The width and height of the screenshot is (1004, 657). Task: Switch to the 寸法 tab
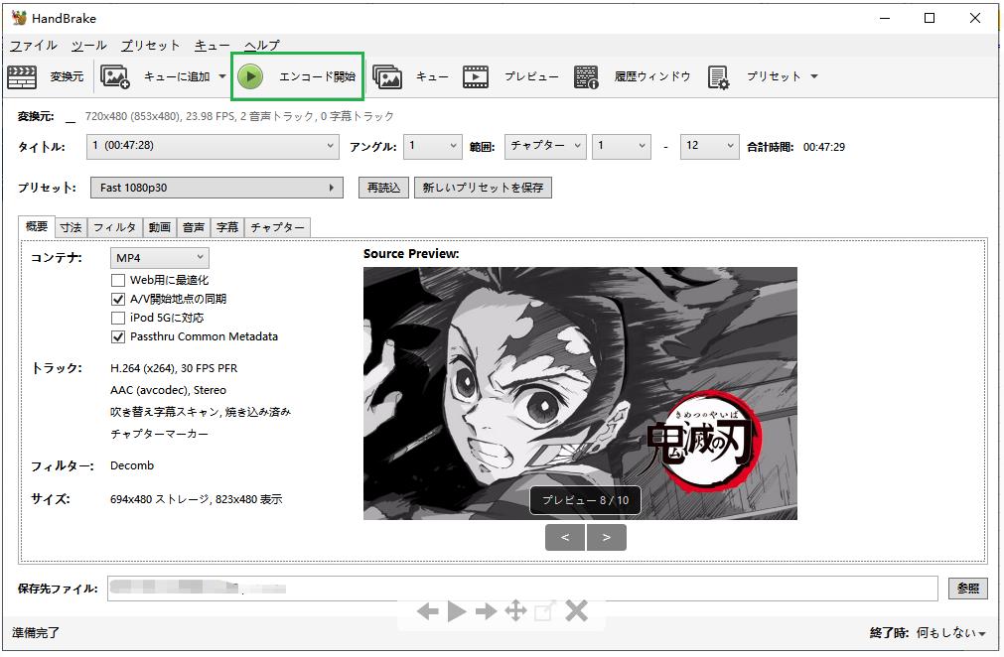[x=72, y=227]
